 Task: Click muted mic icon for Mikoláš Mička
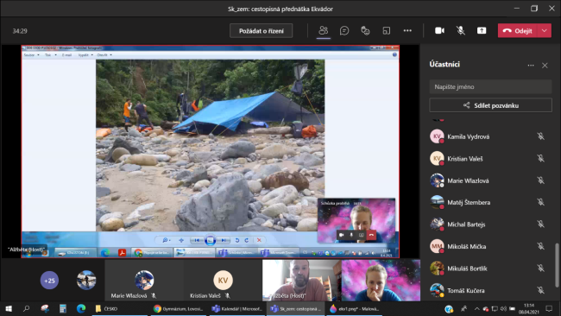(540, 246)
